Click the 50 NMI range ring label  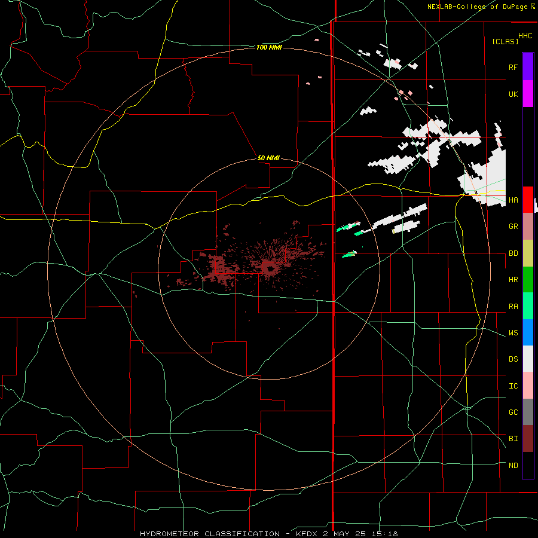[268, 158]
